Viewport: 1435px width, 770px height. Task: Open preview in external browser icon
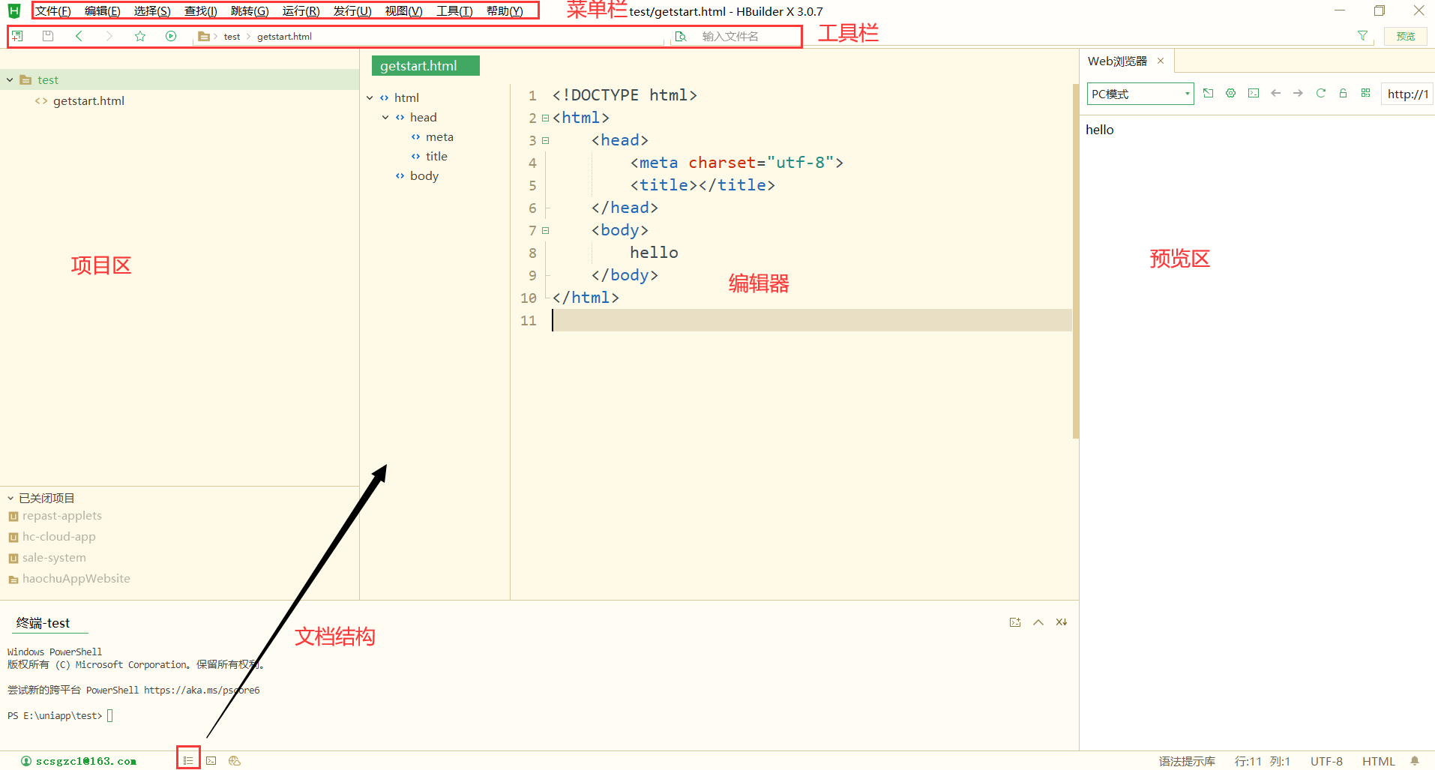[1209, 93]
